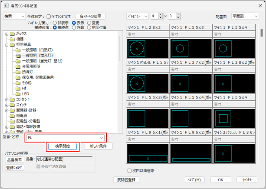Pick the ツイン1 FL96x1 symbol preview
Screen dimensions: 266x189
pos(148,153)
